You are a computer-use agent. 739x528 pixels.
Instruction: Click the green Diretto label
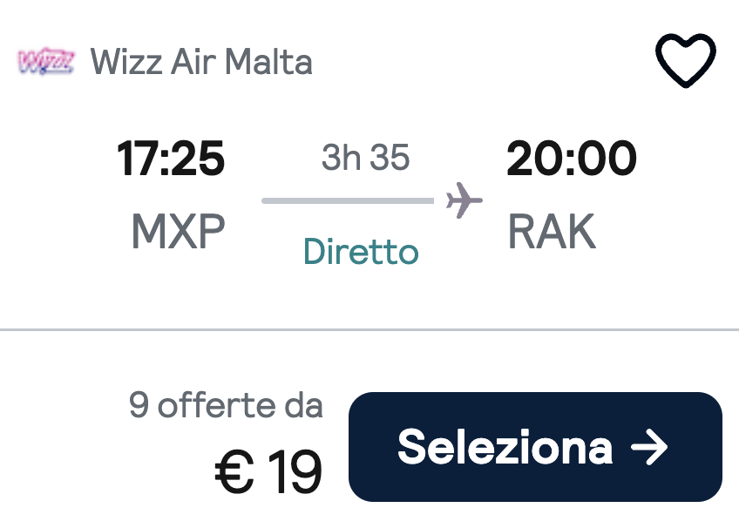[361, 252]
